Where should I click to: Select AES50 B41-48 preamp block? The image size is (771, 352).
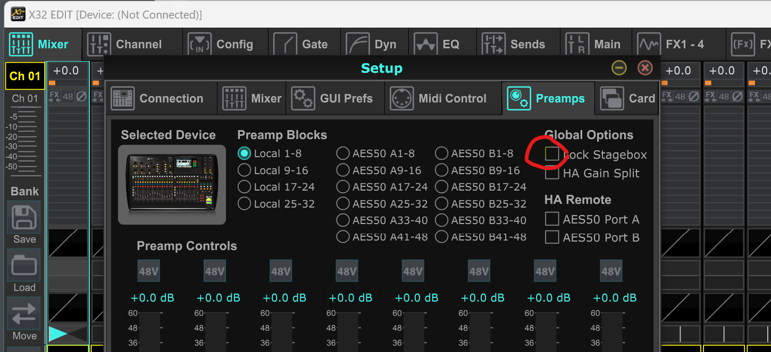(442, 237)
